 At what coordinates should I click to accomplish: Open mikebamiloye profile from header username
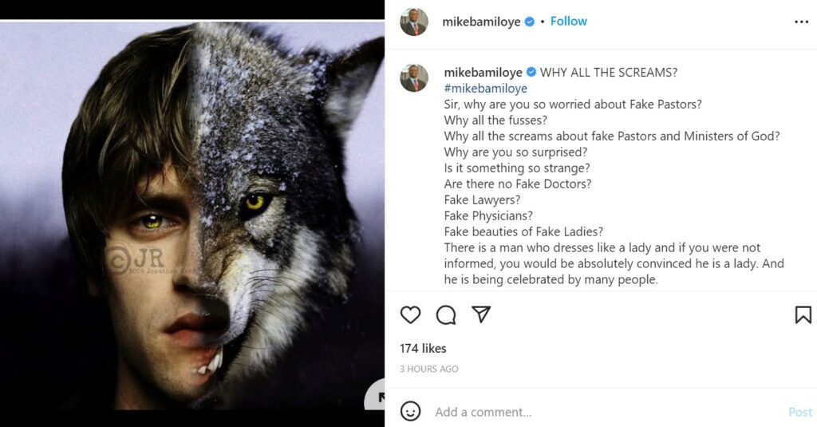pyautogui.click(x=482, y=22)
